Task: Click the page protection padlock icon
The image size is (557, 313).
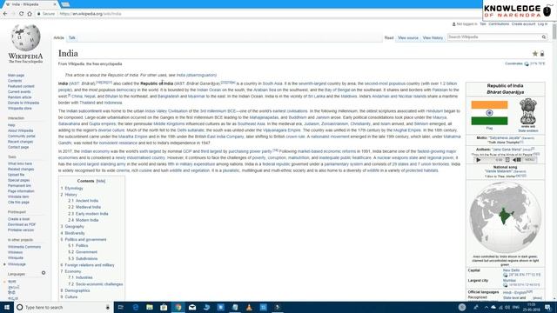Action: [542, 54]
